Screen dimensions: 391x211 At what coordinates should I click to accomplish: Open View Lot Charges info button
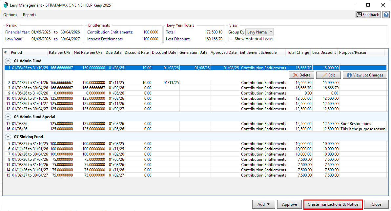click(364, 75)
